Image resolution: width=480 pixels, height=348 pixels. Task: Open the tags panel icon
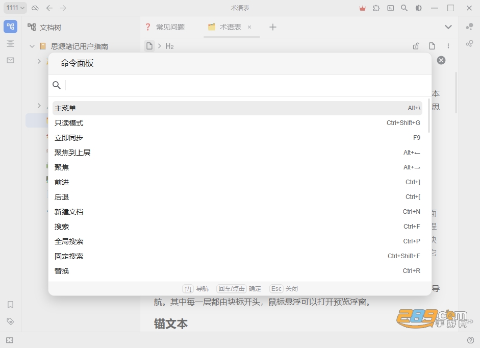click(x=10, y=321)
